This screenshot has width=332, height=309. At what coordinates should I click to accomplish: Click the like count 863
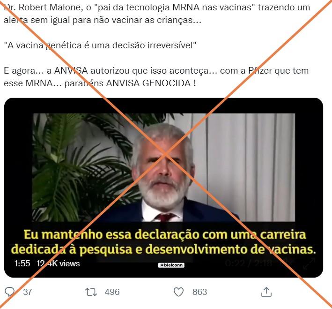(199, 292)
